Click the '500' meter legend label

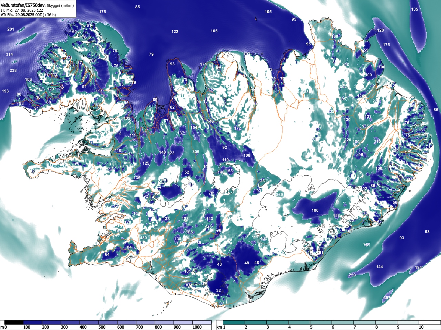coord(102,327)
